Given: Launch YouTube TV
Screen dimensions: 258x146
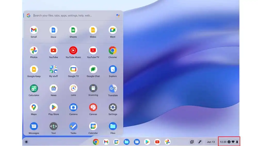Looking at the screenshot, I should point(93,50).
